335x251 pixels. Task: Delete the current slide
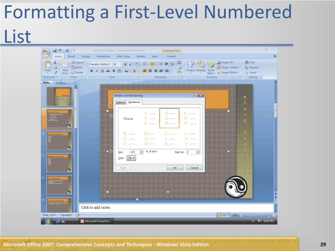coord(77,73)
